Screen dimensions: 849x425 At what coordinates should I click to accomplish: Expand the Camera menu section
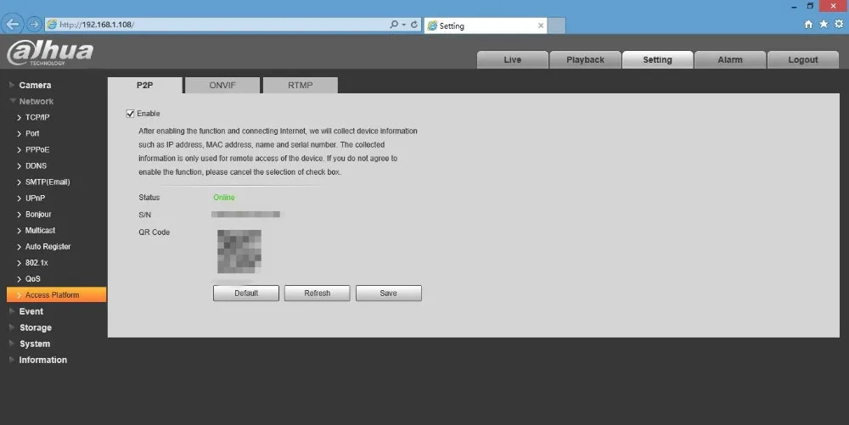(35, 85)
